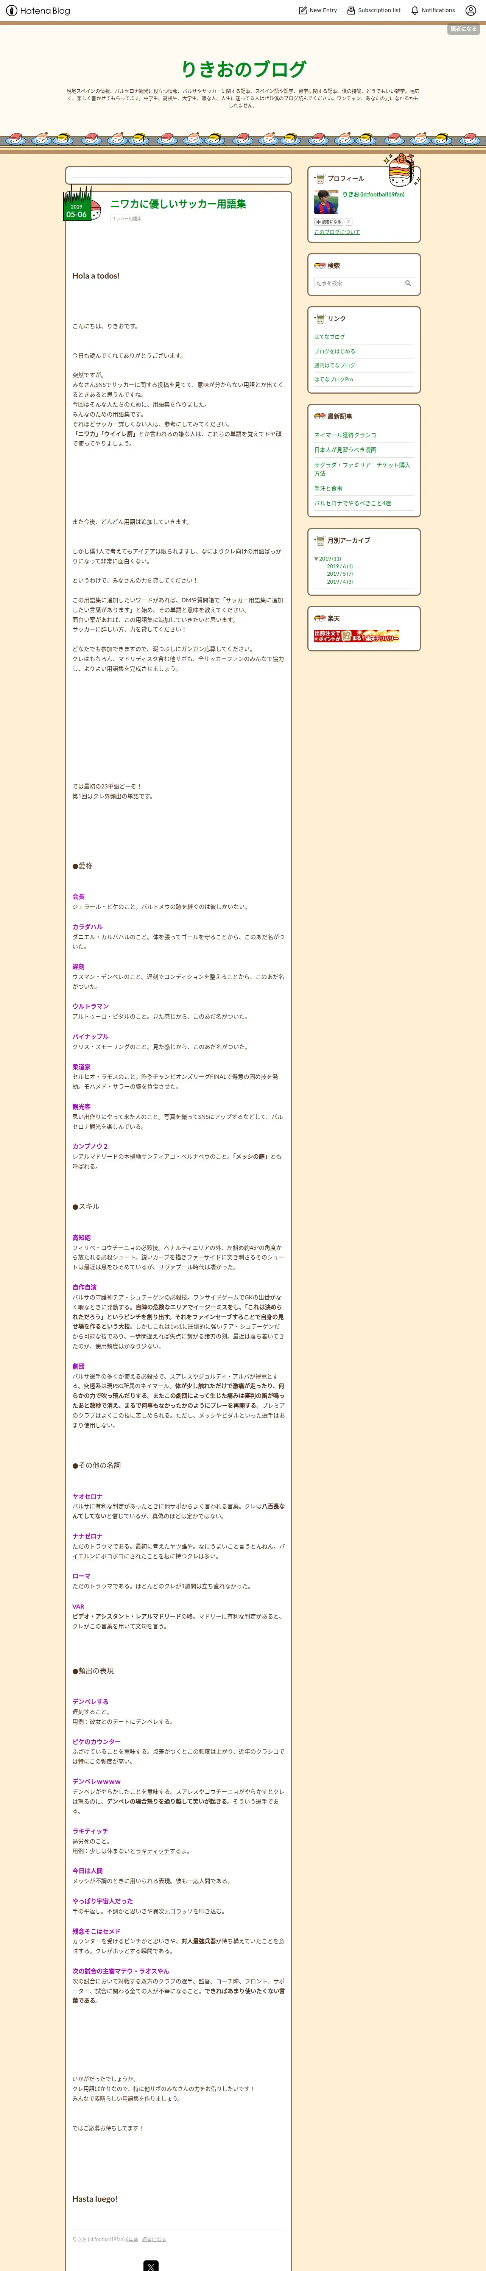486x2271 pixels.
Task: Click the term 会長
Action: click(x=78, y=897)
